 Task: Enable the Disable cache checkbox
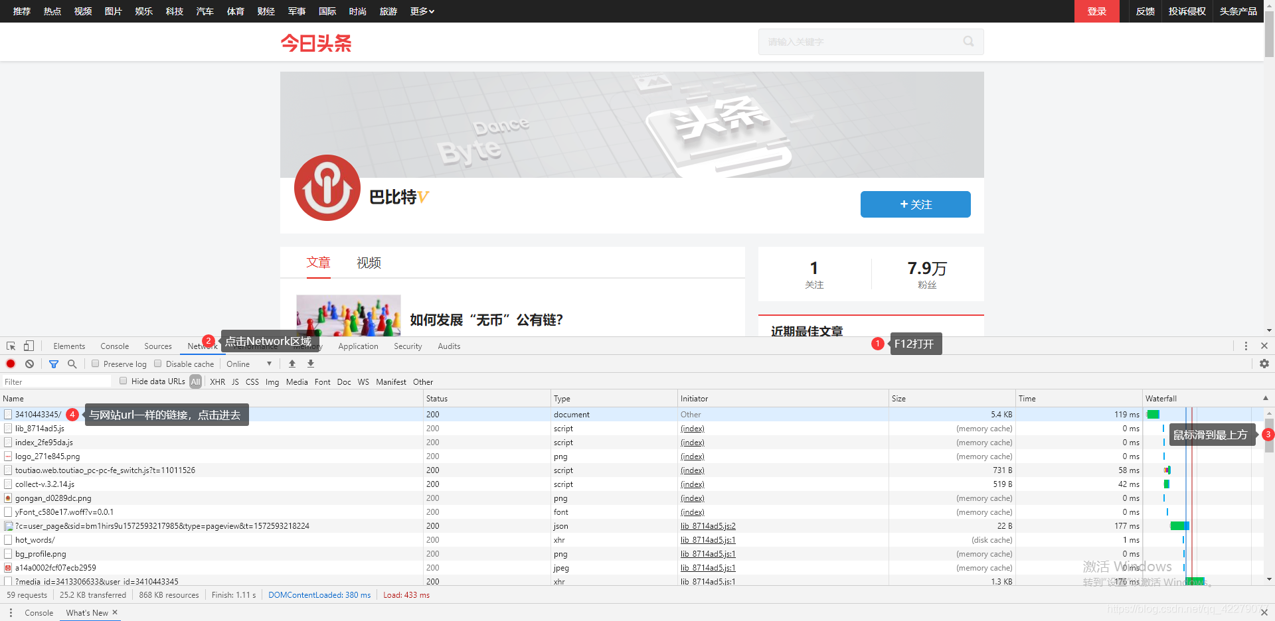click(x=158, y=364)
